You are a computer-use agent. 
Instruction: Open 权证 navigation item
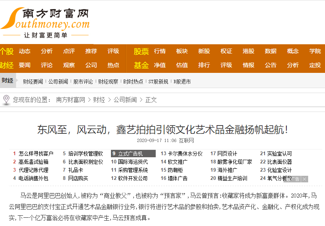pos(226,51)
